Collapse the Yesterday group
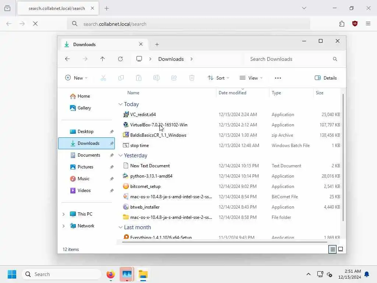This screenshot has height=283, width=377. click(x=120, y=156)
